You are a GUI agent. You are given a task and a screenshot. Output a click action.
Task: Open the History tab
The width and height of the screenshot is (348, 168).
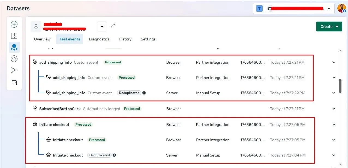pos(125,39)
